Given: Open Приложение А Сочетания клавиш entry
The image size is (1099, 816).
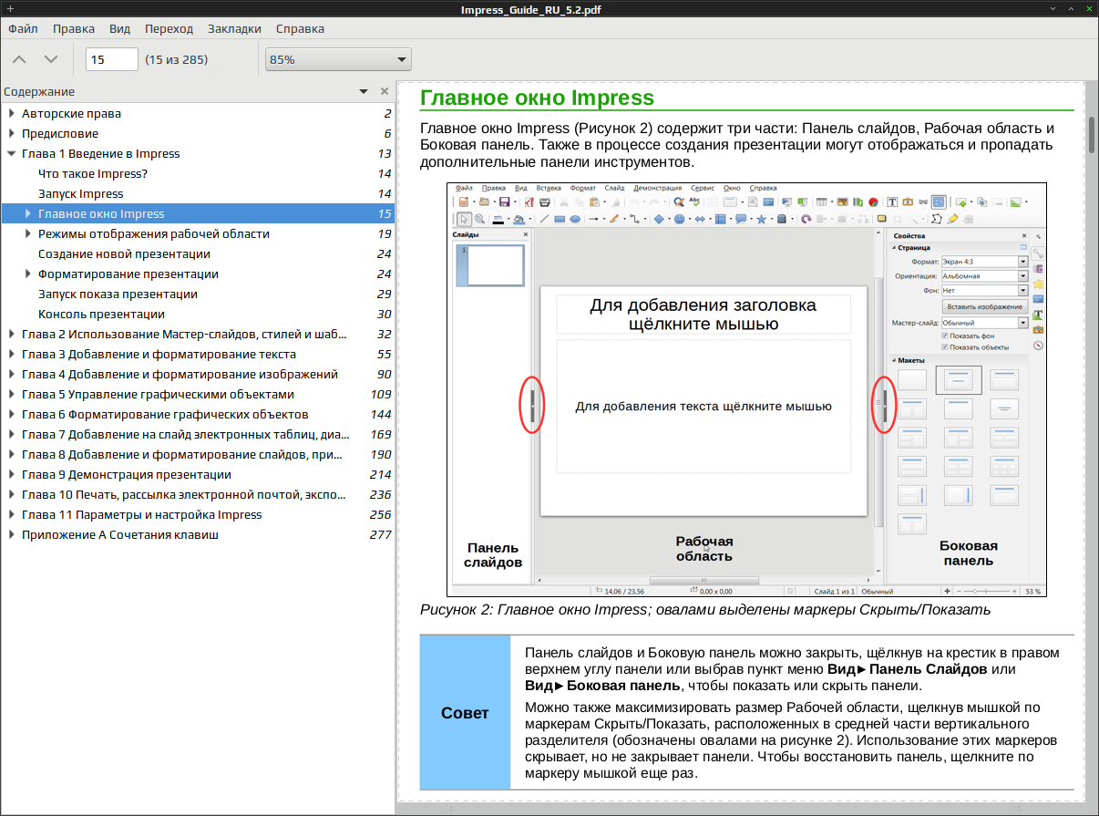Looking at the screenshot, I should coord(120,535).
